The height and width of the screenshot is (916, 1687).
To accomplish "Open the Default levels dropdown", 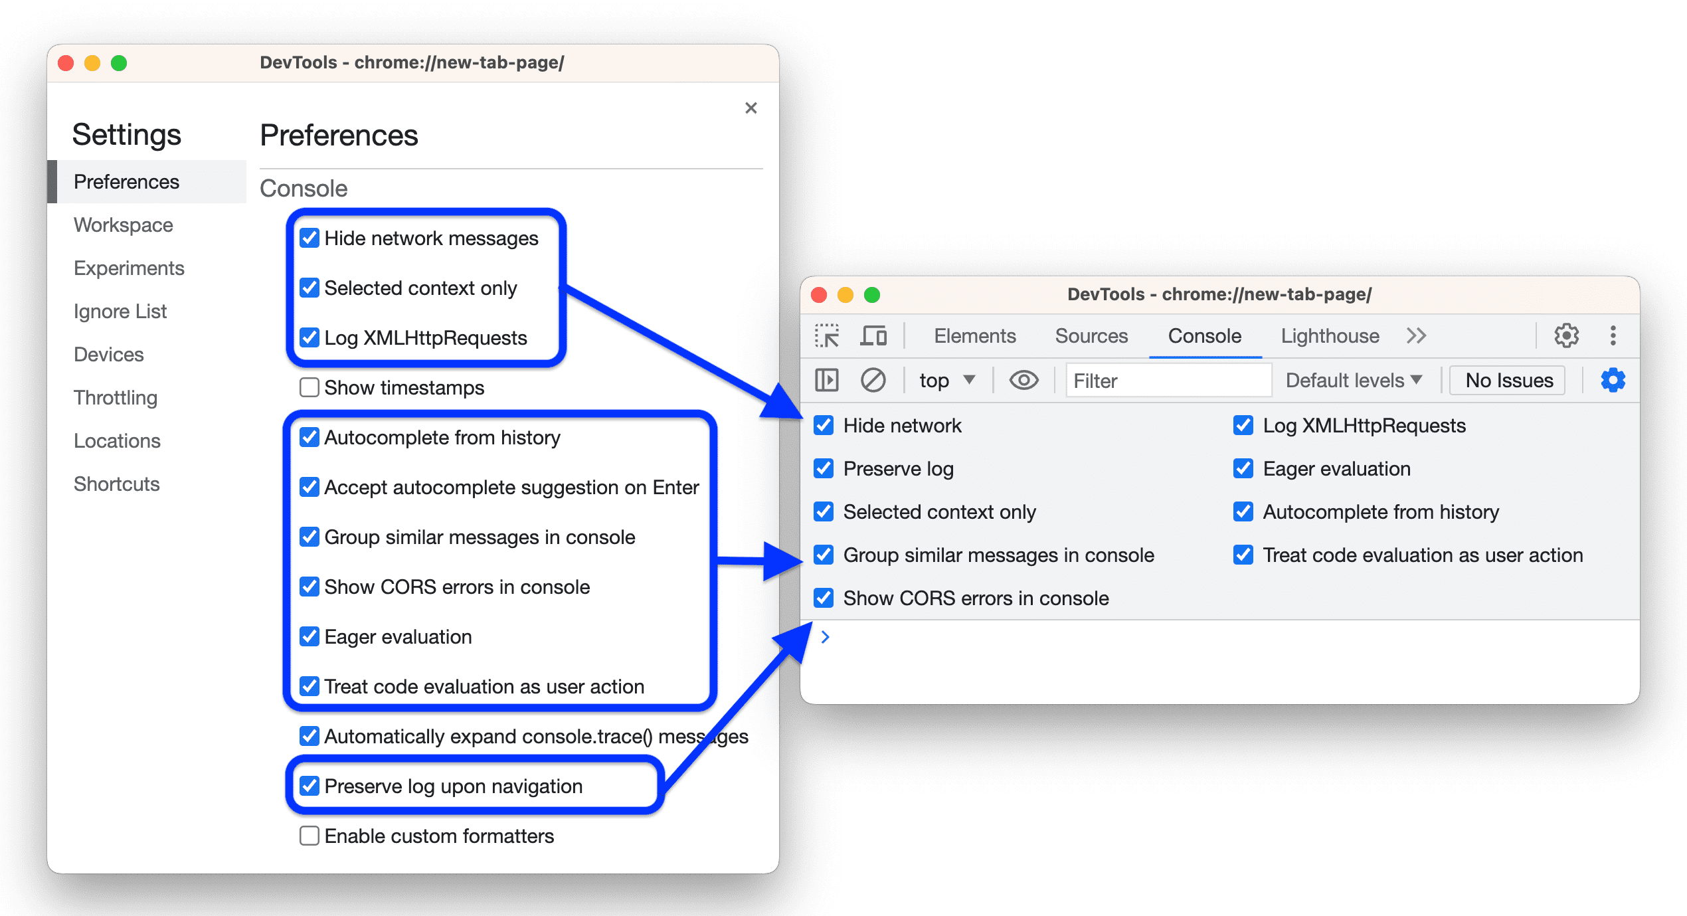I will (x=1353, y=381).
